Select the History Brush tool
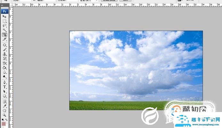 click(4, 59)
